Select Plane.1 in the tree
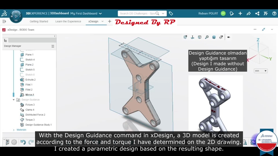This screenshot has height=156, width=278. (x=29, y=55)
